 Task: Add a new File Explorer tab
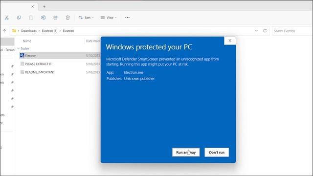pyautogui.click(x=44, y=6)
